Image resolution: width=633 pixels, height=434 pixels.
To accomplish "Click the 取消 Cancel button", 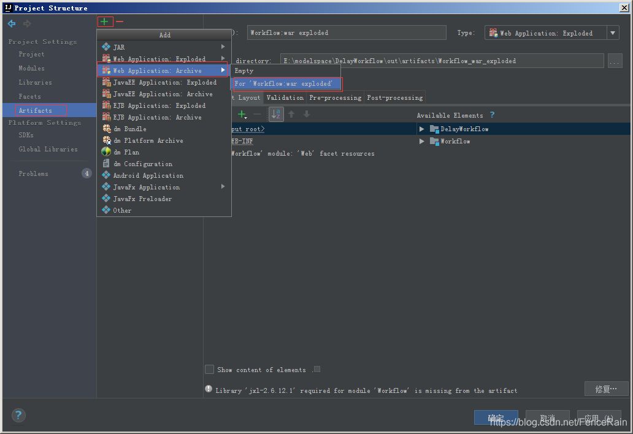I will (547, 418).
